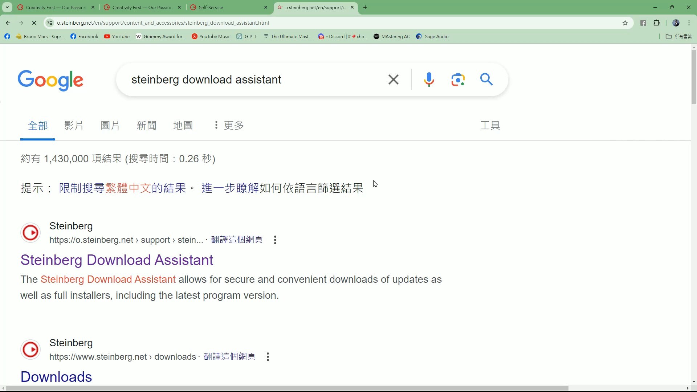Bookmark this page with star icon
The image size is (697, 392).
[625, 23]
